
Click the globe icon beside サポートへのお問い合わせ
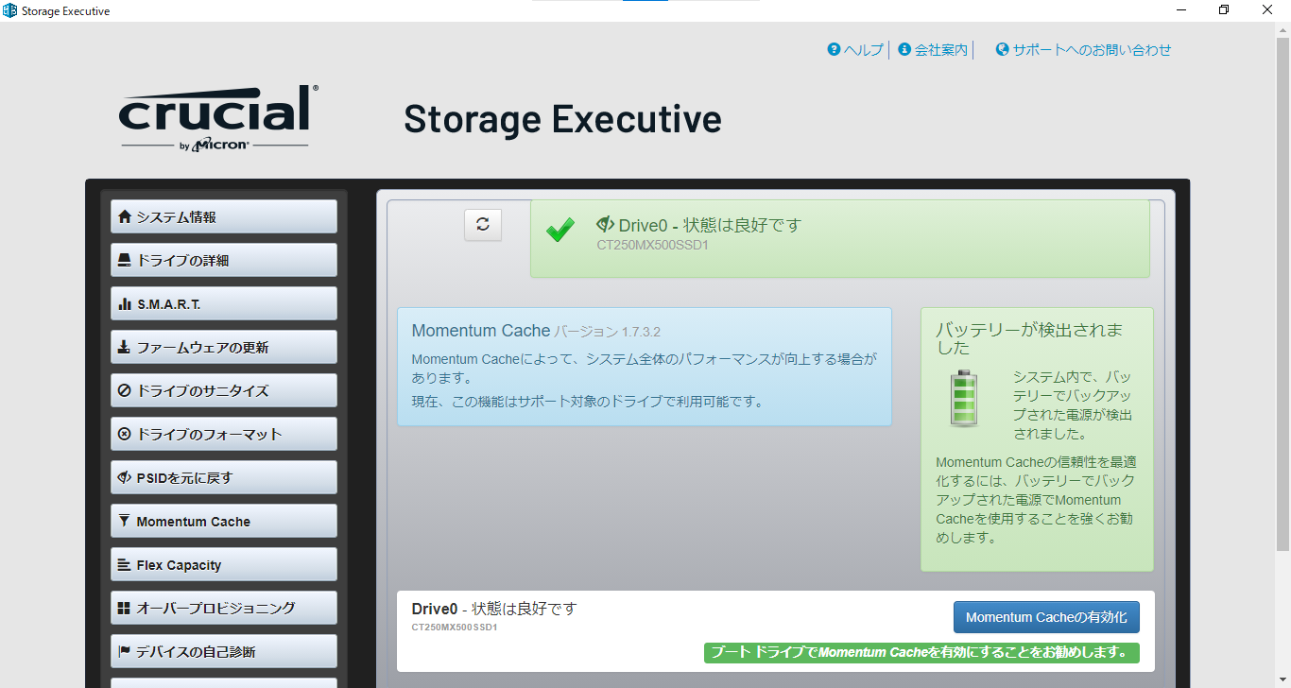[1003, 49]
